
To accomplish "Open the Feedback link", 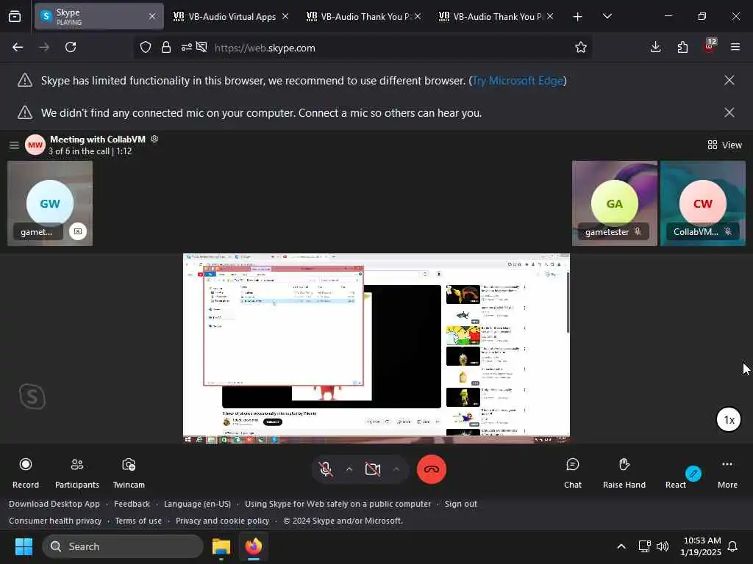I will pyautogui.click(x=132, y=504).
